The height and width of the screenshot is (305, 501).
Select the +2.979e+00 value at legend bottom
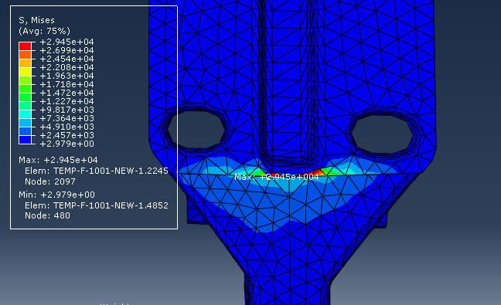(66, 144)
